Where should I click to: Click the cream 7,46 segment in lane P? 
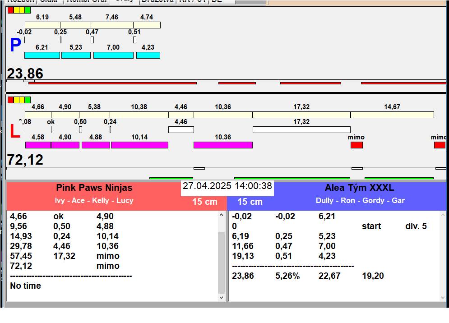point(112,25)
